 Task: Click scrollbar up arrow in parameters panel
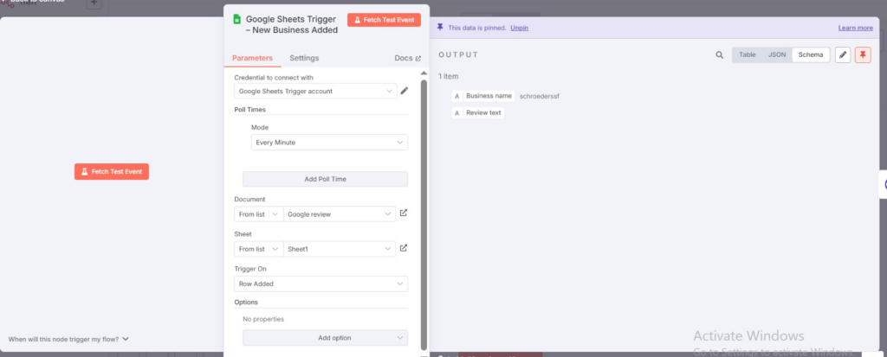coord(424,73)
